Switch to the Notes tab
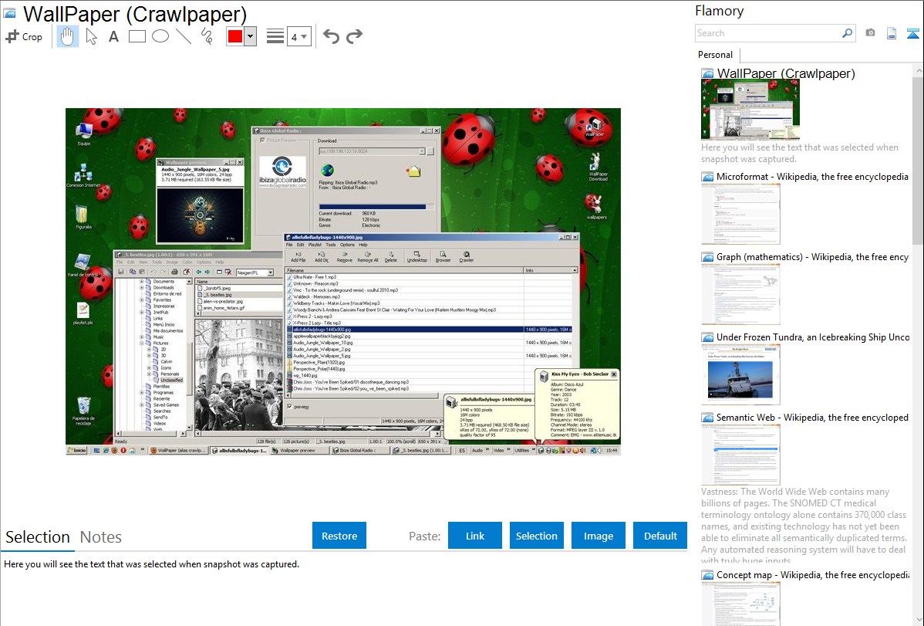The height and width of the screenshot is (626, 924). (101, 537)
